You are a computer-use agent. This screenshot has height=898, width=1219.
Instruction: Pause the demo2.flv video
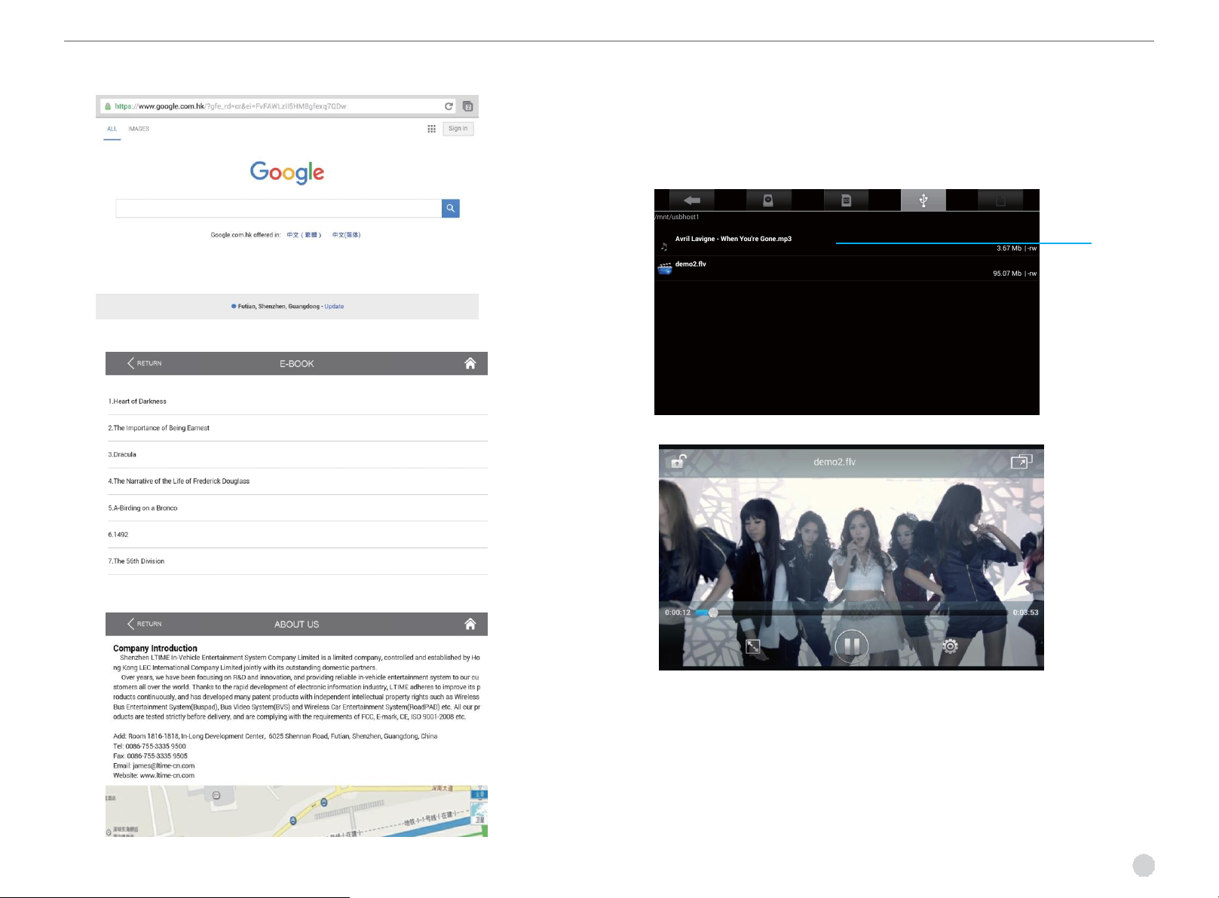(x=852, y=646)
